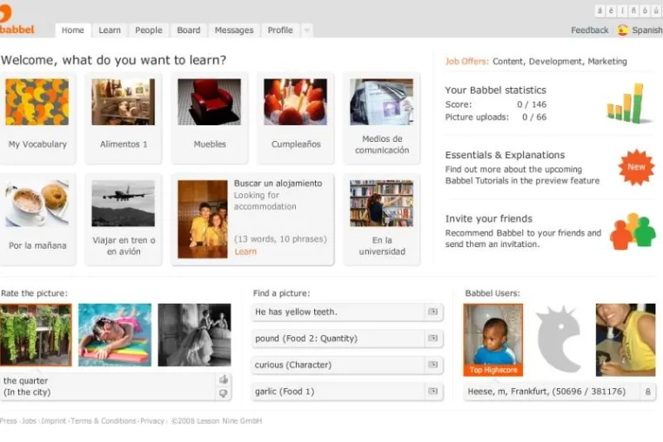663x442 pixels.
Task: Open the Press footer link
Action: [9, 421]
